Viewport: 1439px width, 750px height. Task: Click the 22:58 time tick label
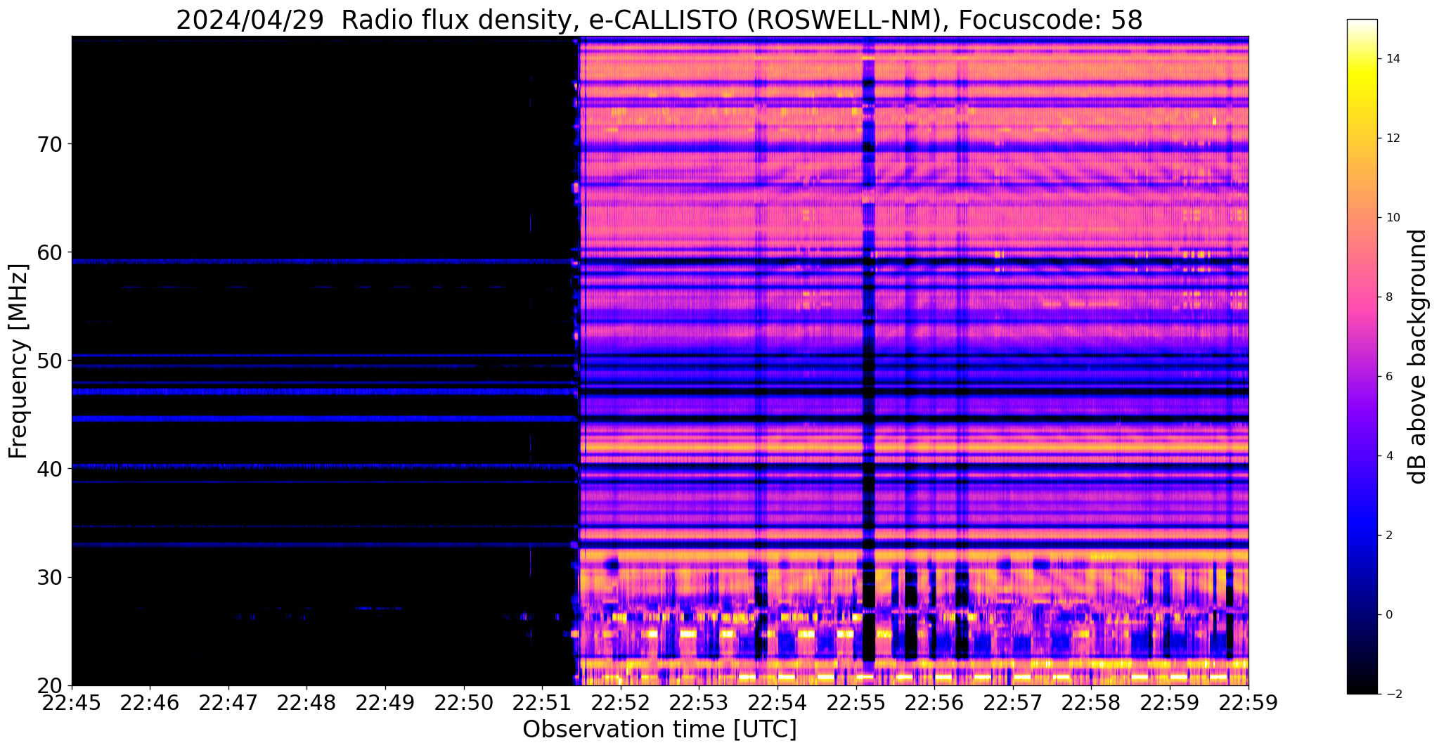coord(1090,701)
